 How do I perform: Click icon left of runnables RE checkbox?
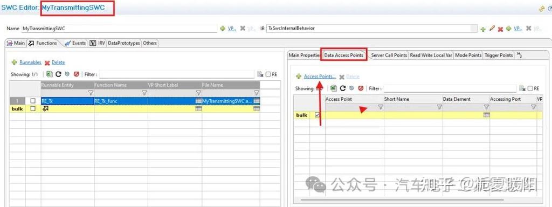click(x=260, y=74)
